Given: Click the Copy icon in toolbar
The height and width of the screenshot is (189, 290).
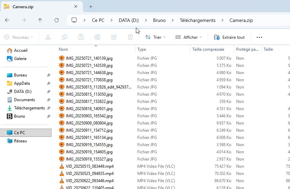Looking at the screenshot, I should (x=65, y=37).
